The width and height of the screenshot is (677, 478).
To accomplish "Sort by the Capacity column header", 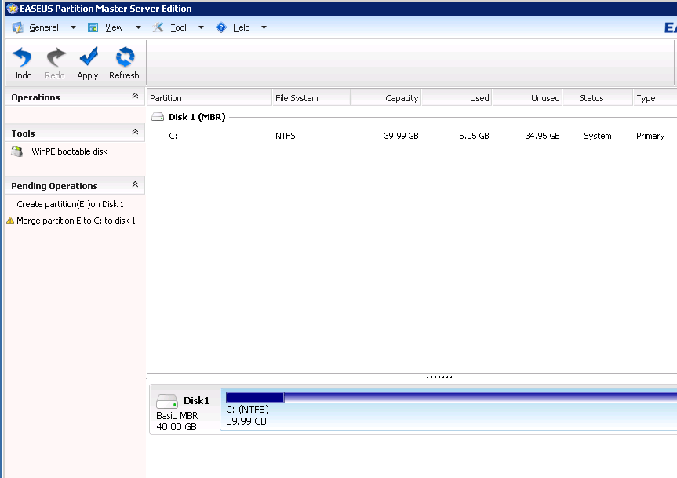I will 385,98.
